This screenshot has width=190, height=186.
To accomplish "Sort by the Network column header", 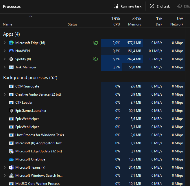I will click(175, 21).
